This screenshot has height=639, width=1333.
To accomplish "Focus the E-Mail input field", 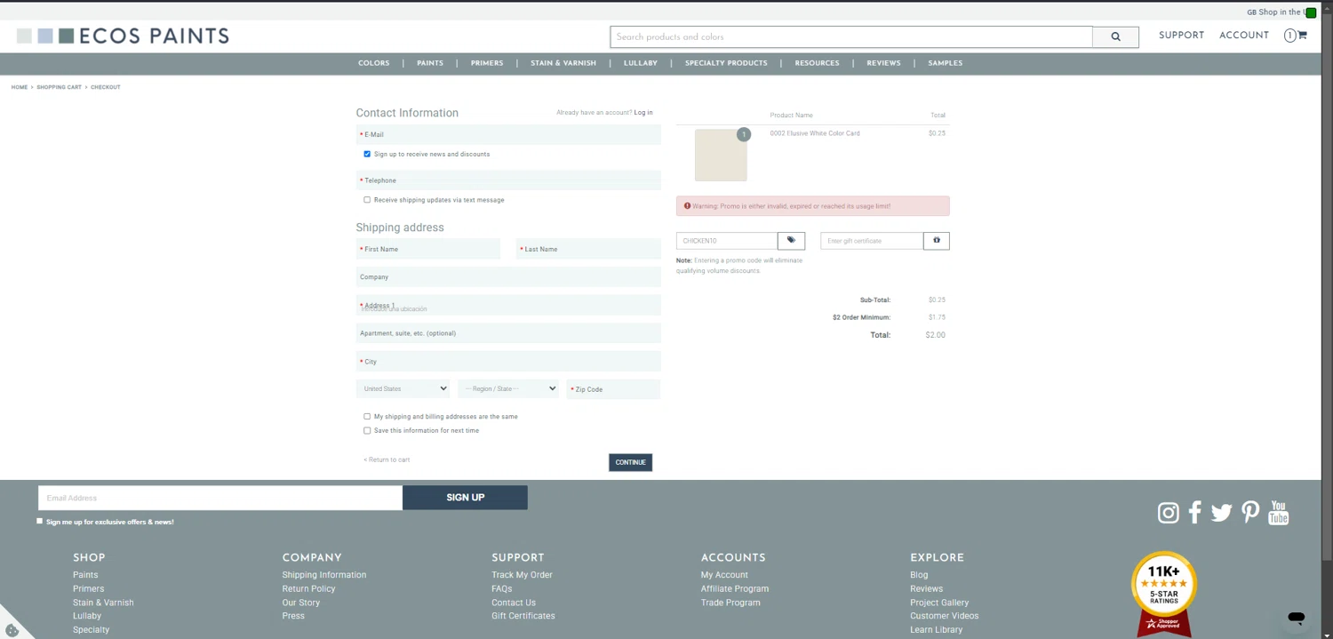I will point(508,135).
